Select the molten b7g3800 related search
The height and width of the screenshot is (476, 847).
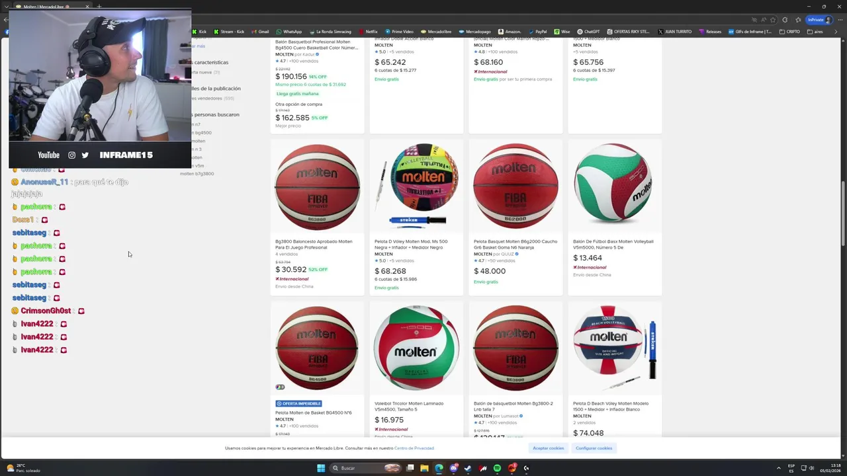click(197, 174)
